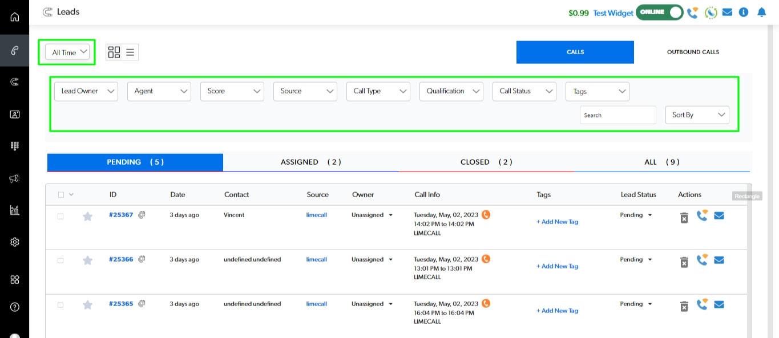Check the checkbox for lead #25366
The image size is (779, 338).
[x=60, y=260]
